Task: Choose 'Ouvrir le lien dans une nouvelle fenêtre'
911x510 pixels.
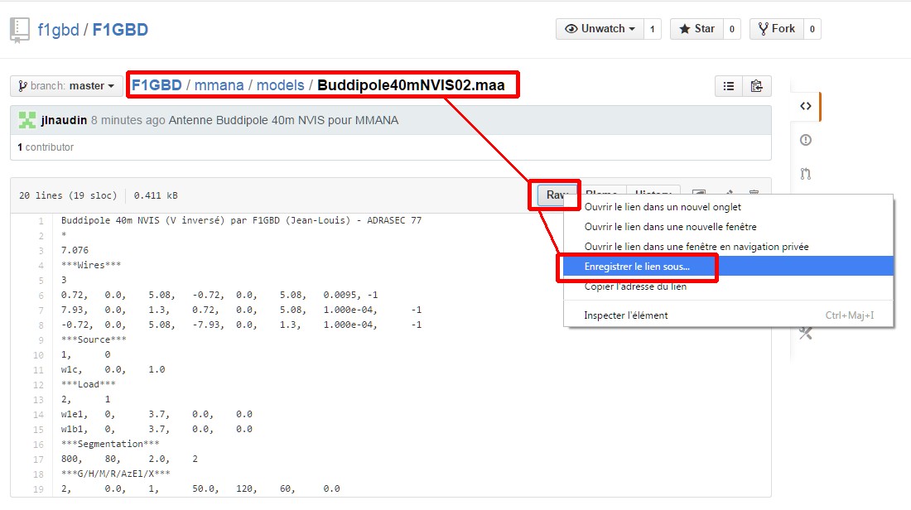Action: 728,227
